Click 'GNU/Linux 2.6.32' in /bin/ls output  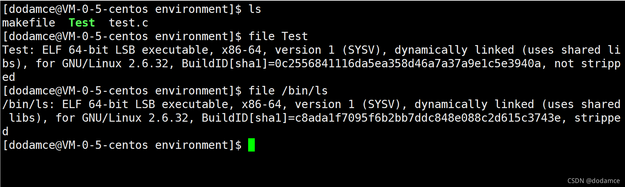pos(135,118)
